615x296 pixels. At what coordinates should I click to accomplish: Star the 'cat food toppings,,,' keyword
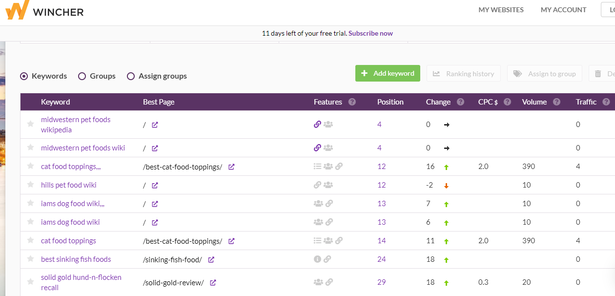(x=30, y=167)
